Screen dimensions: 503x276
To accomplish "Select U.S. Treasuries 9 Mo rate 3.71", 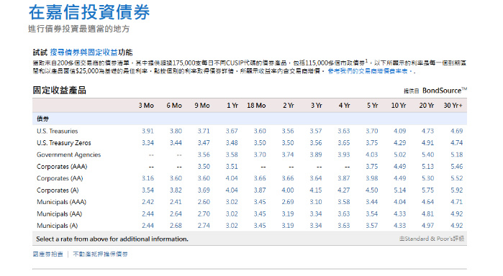I will [204, 131].
